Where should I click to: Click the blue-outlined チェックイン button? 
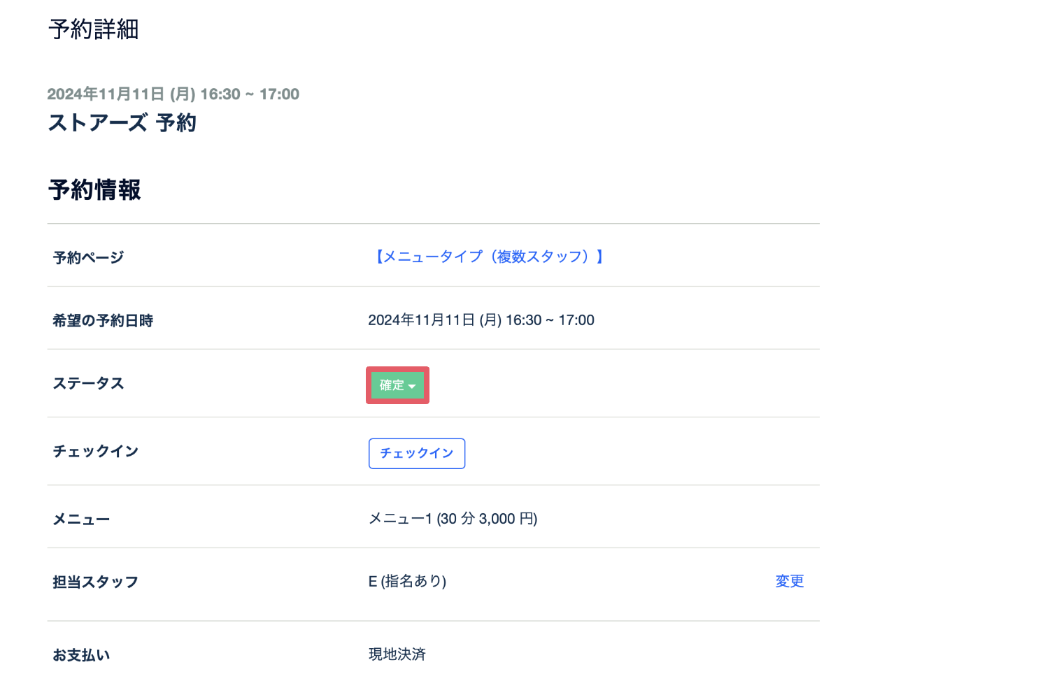(x=416, y=453)
